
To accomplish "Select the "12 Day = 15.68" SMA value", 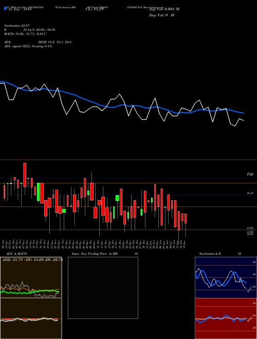I will click(x=19, y=9).
